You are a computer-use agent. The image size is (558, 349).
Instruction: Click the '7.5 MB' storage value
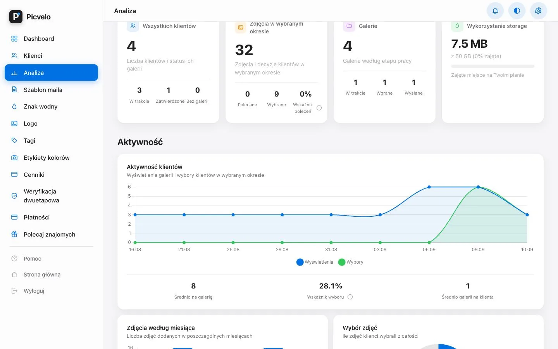point(469,44)
